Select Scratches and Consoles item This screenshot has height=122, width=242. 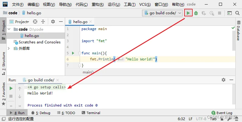pyautogui.click(x=37, y=42)
